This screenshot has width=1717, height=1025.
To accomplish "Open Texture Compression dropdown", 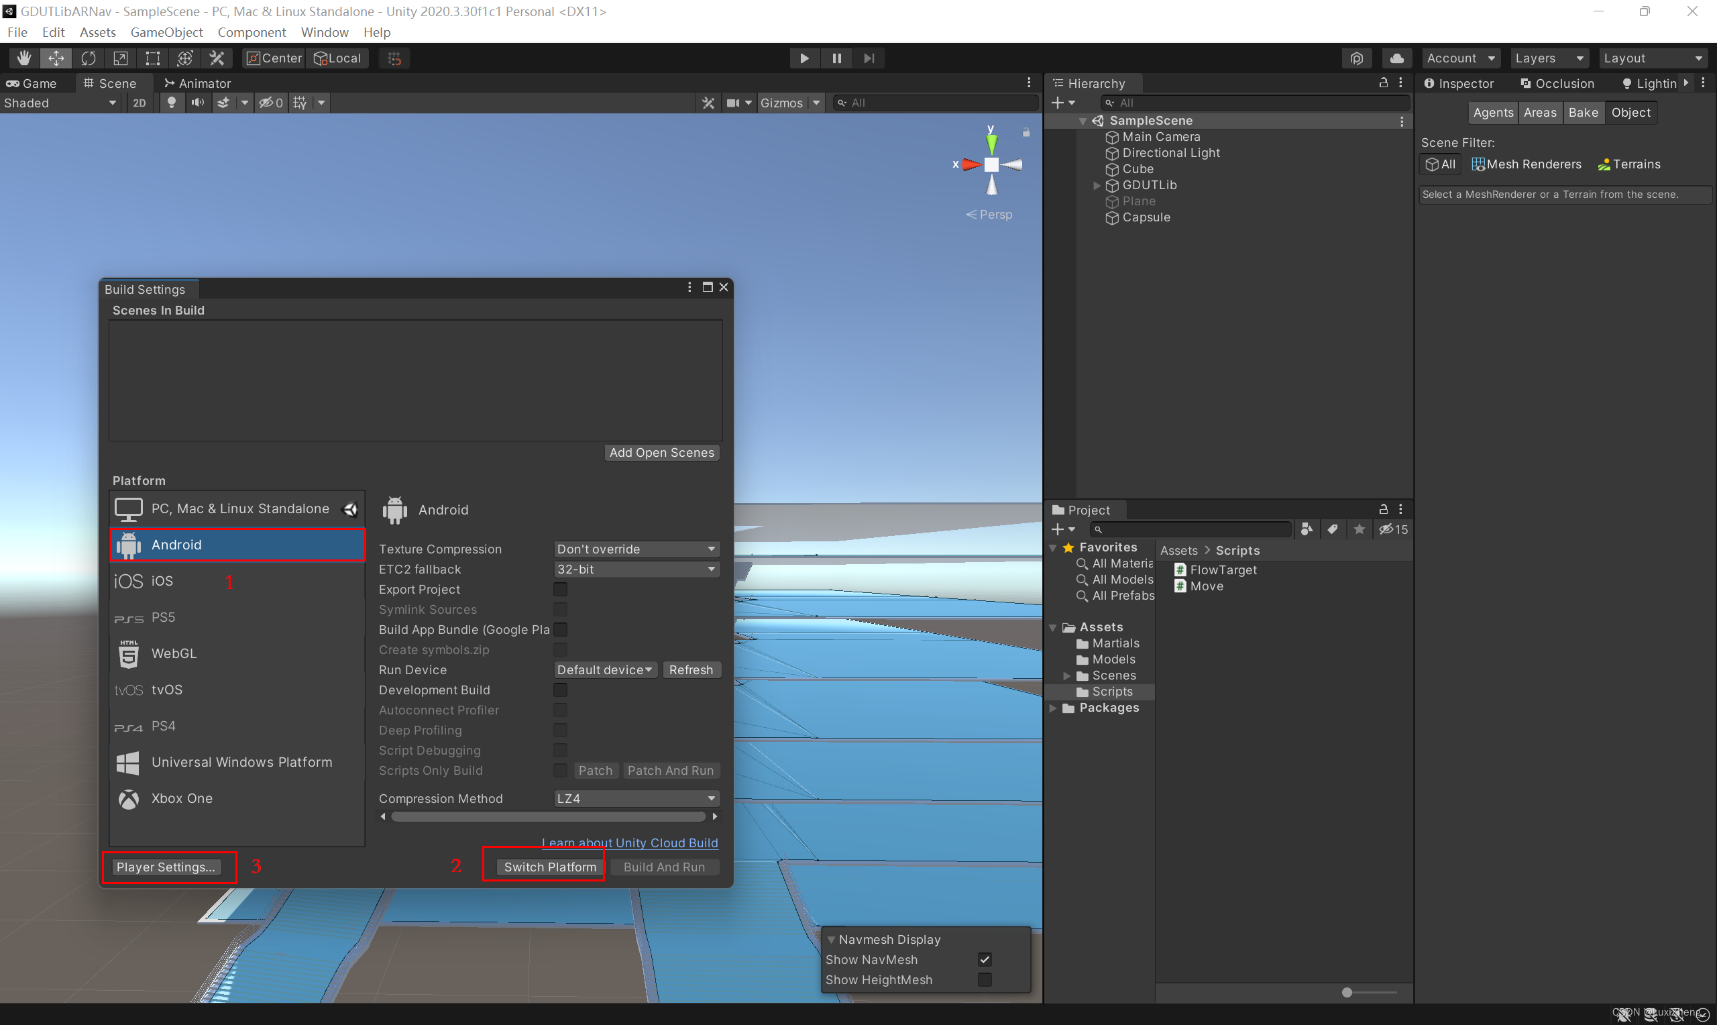I will (x=636, y=549).
